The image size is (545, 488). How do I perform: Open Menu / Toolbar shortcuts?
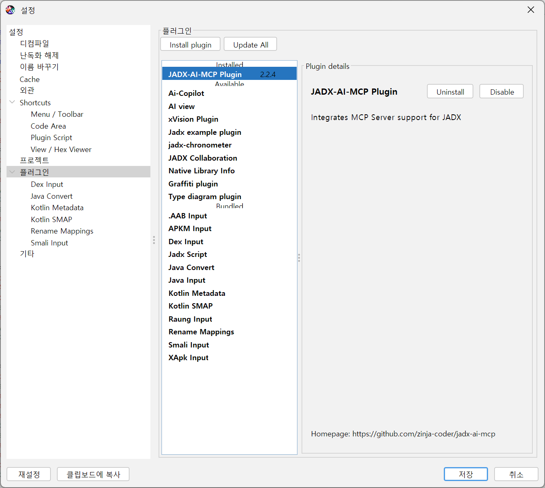(57, 114)
